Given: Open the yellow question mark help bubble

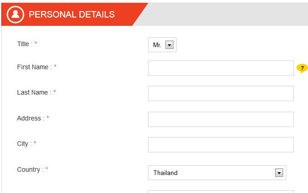Looking at the screenshot, I should 302,68.
